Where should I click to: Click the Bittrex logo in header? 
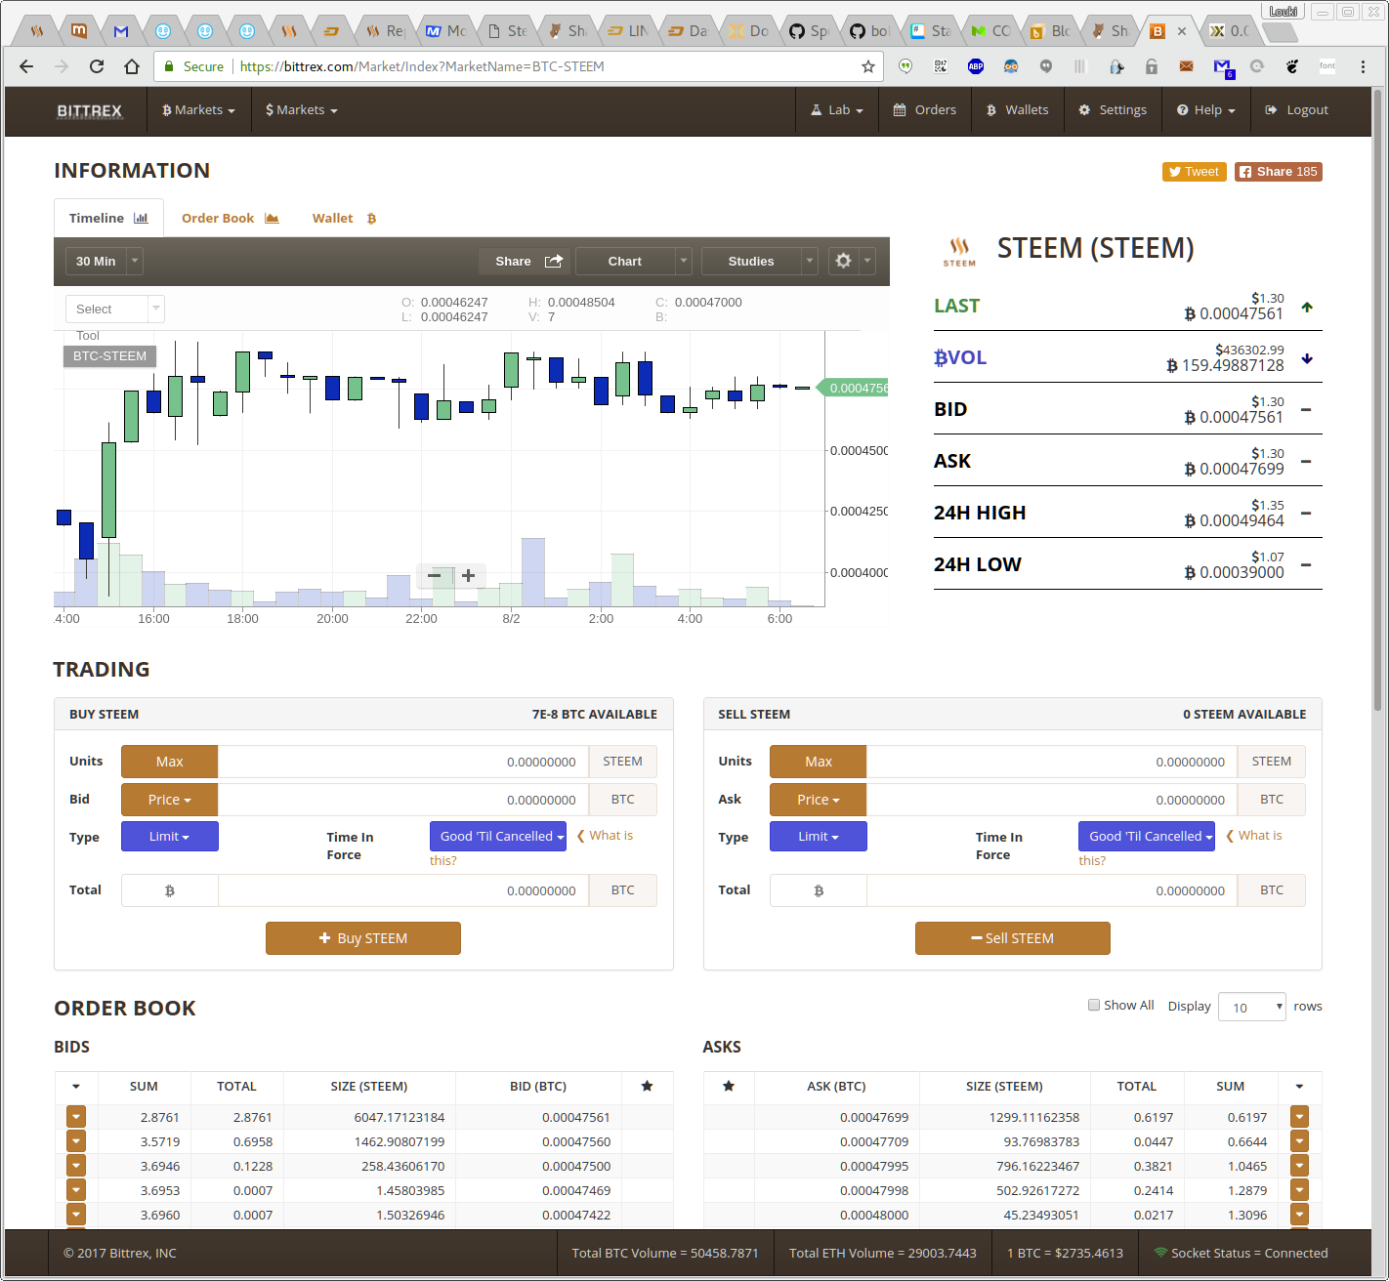pyautogui.click(x=90, y=110)
